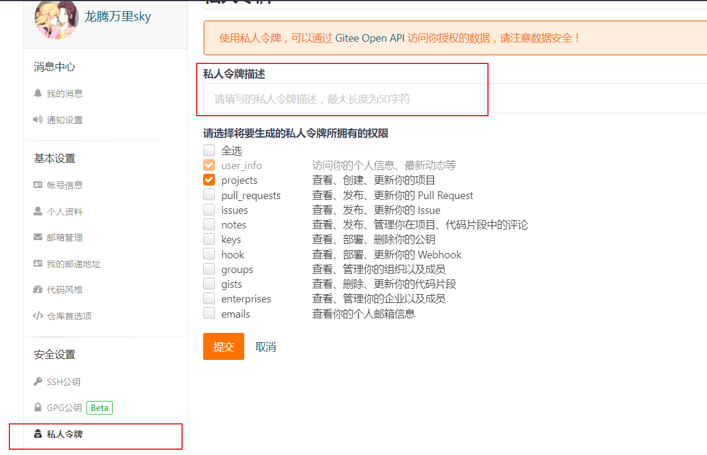Enable the issues permission checkbox
The width and height of the screenshot is (707, 455).
point(209,210)
